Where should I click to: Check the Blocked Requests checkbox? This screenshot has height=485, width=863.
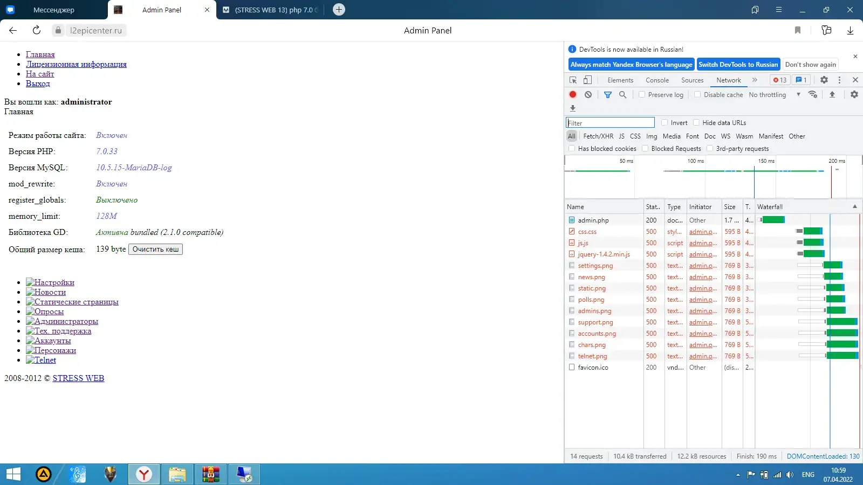[645, 148]
